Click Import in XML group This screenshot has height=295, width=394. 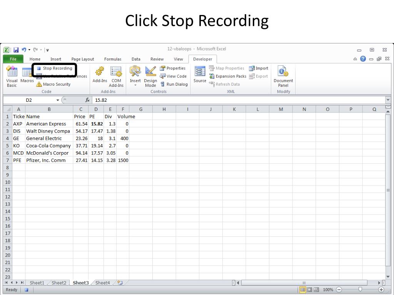259,68
